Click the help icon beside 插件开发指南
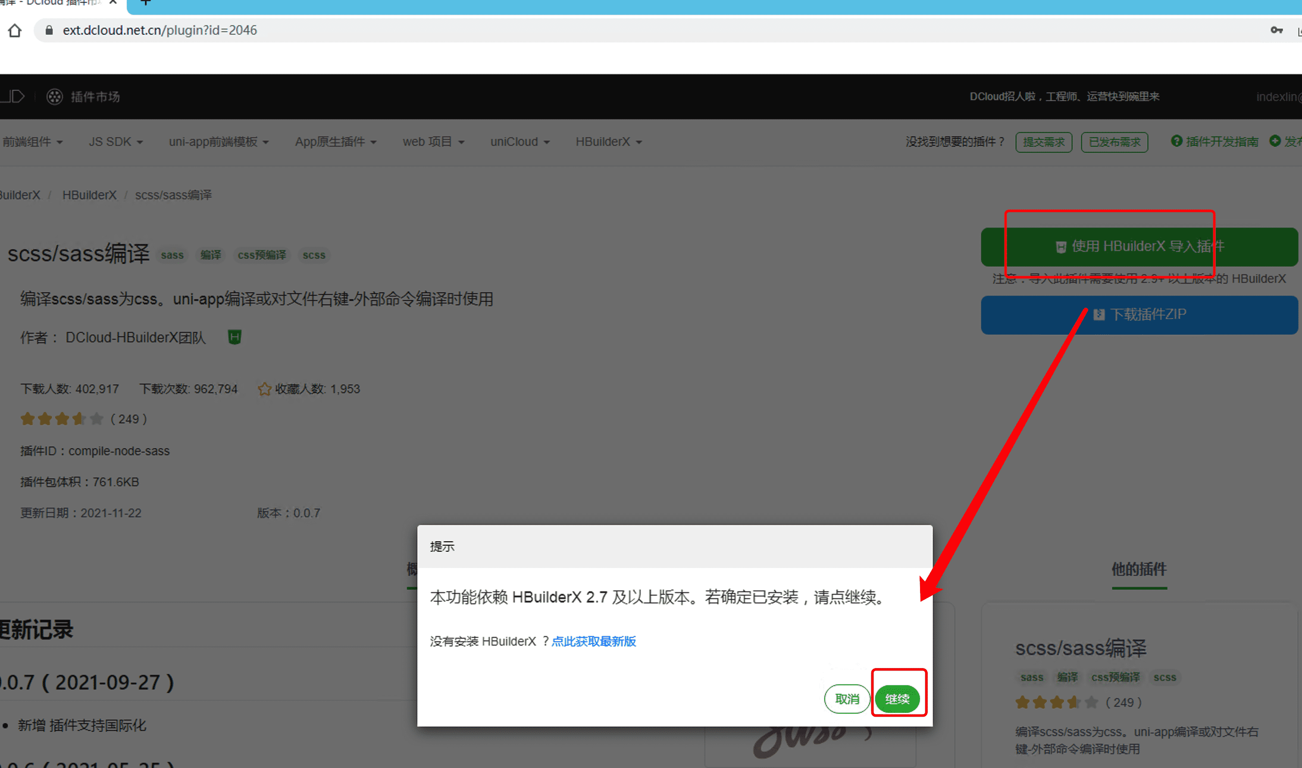 [x=1176, y=141]
